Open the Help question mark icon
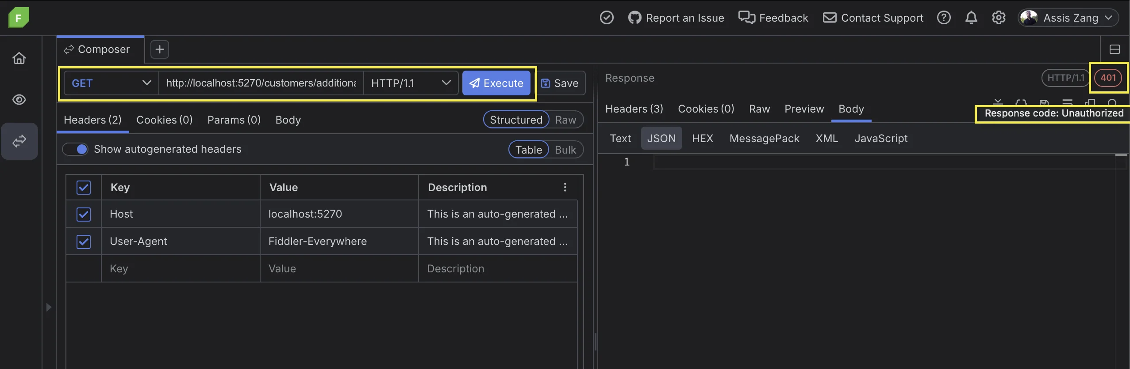The height and width of the screenshot is (369, 1130). tap(944, 18)
